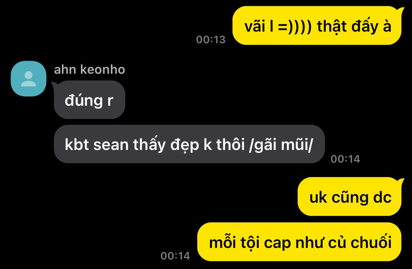
Task: Click the word "sean" in the gray message
Action: pos(111,145)
